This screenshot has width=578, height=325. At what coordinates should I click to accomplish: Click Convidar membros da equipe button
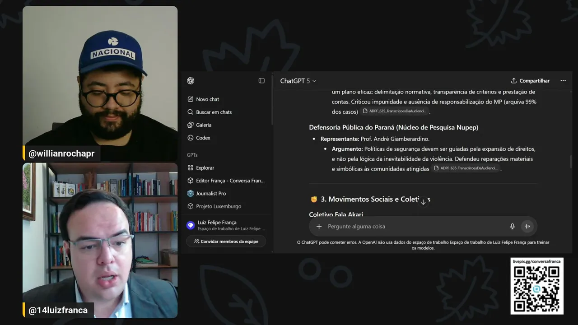point(226,241)
